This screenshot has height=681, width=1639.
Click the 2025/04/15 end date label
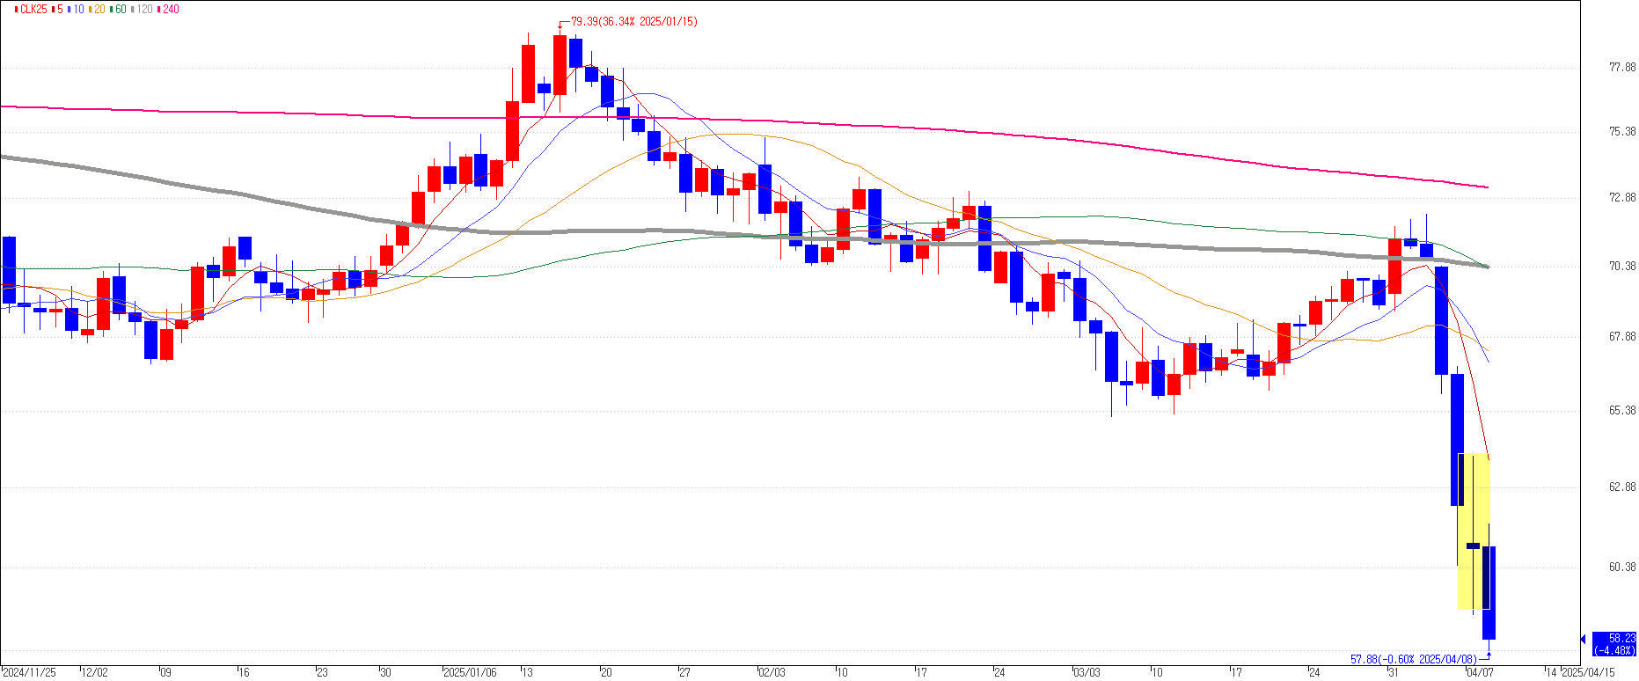(1589, 672)
